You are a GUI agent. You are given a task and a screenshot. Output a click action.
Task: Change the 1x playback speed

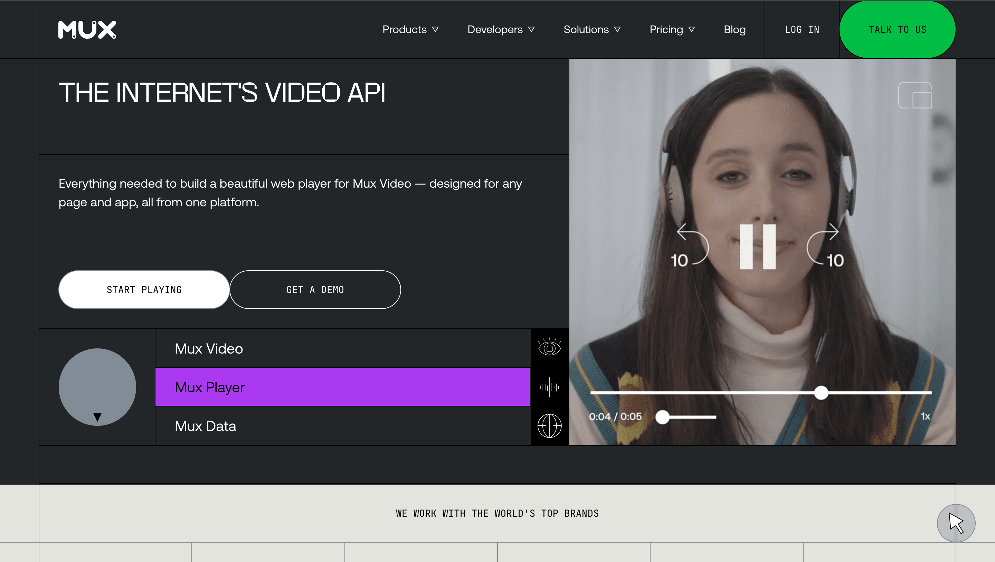925,416
